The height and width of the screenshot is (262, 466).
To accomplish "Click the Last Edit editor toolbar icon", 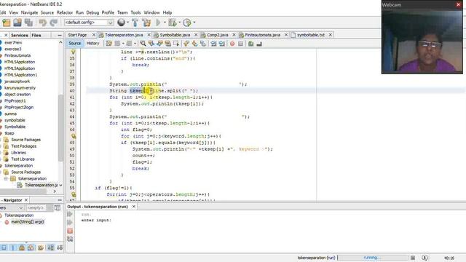I will click(108, 44).
